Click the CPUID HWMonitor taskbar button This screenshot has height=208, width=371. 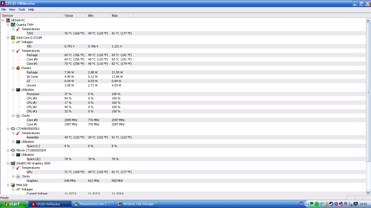point(50,204)
